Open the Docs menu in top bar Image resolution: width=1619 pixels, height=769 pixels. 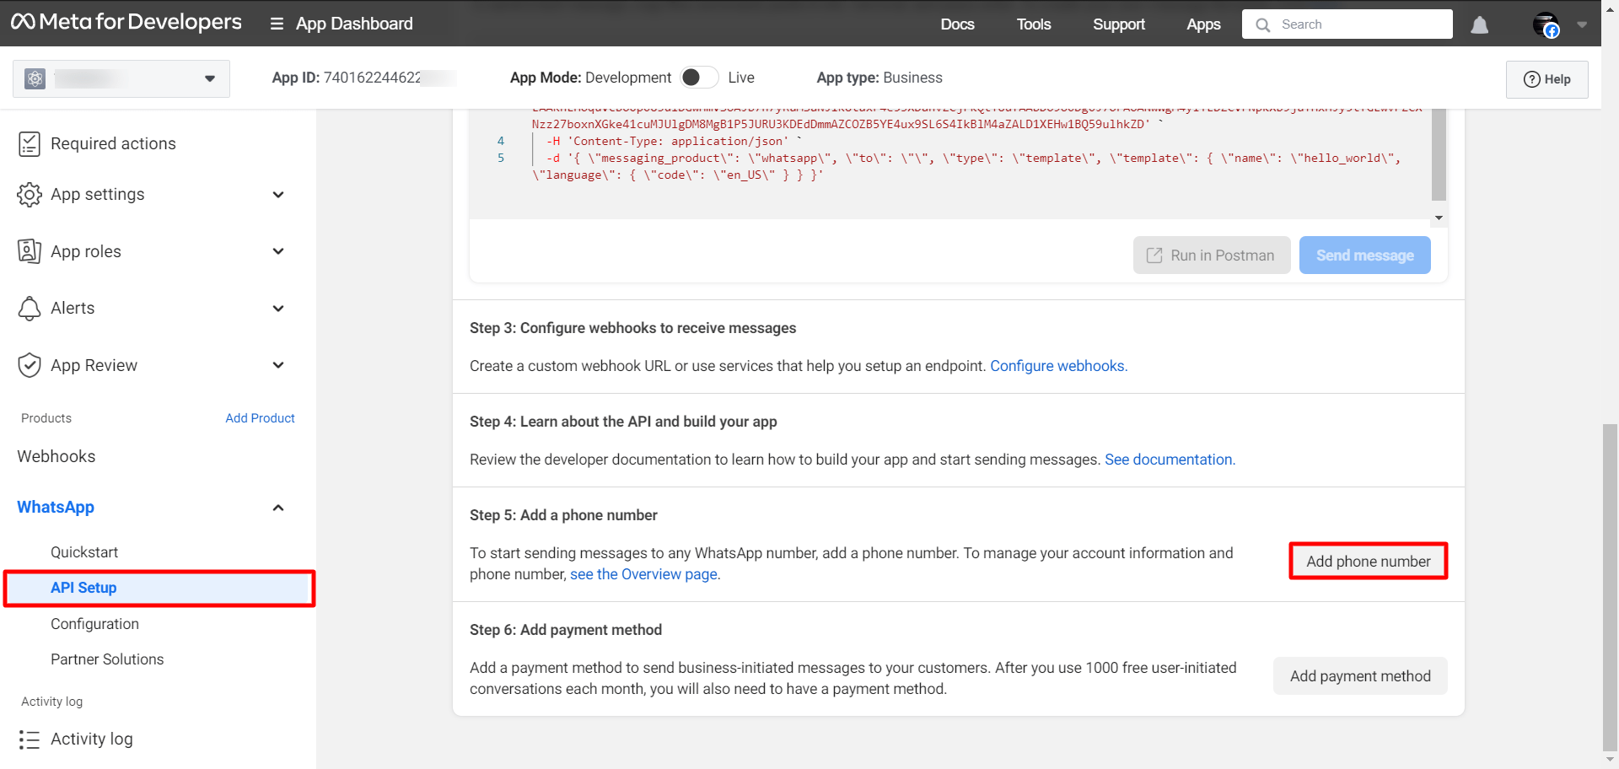coord(957,24)
